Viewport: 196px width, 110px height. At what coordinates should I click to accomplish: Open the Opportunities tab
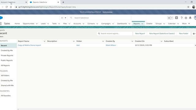[28, 24]
